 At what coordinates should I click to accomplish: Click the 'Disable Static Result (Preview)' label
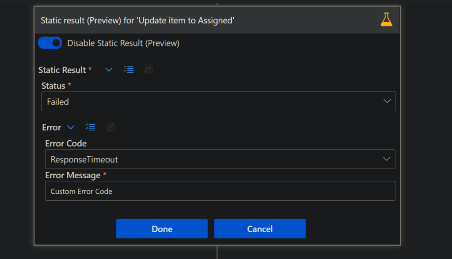click(123, 43)
